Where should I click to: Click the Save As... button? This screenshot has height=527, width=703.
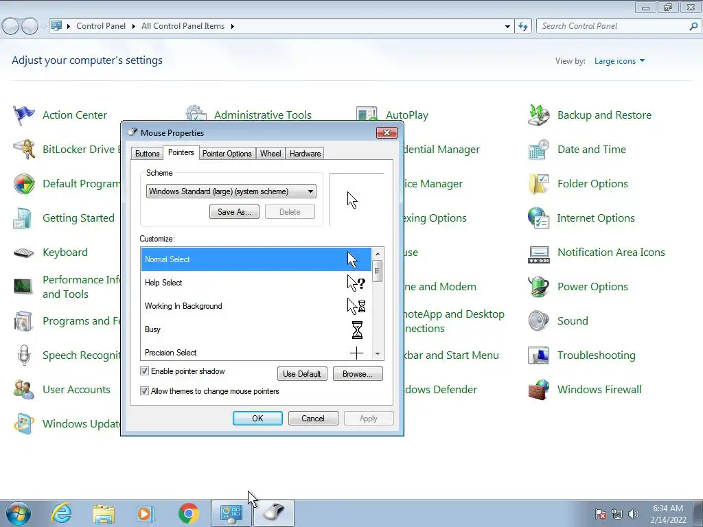coord(234,212)
